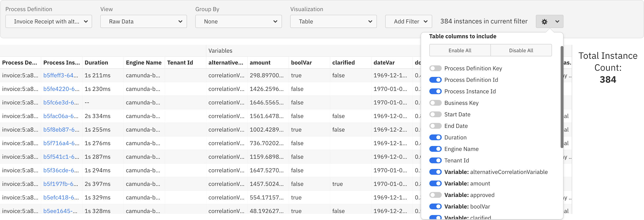This screenshot has height=220, width=644.
Task: Turn on the Variable: approved toggle
Action: click(435, 195)
